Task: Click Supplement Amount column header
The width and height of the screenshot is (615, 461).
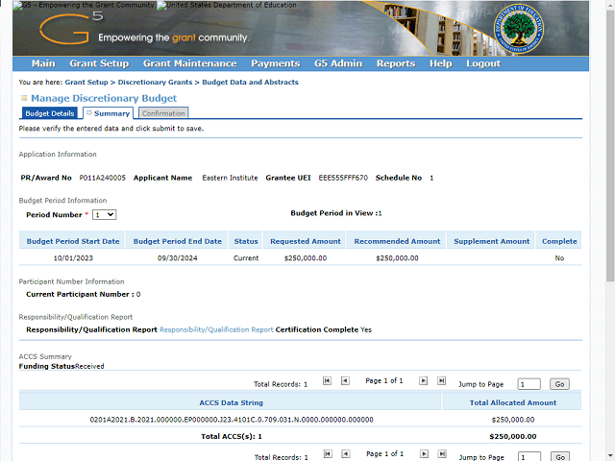Action: point(492,241)
